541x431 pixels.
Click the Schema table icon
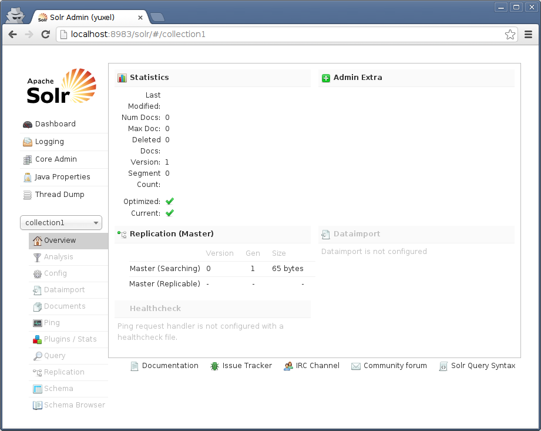[x=37, y=389]
